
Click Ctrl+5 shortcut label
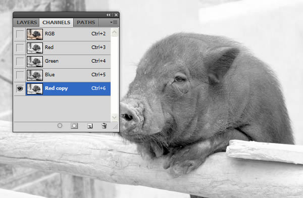pos(98,74)
